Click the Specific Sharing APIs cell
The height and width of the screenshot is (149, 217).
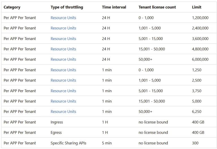click(68, 143)
